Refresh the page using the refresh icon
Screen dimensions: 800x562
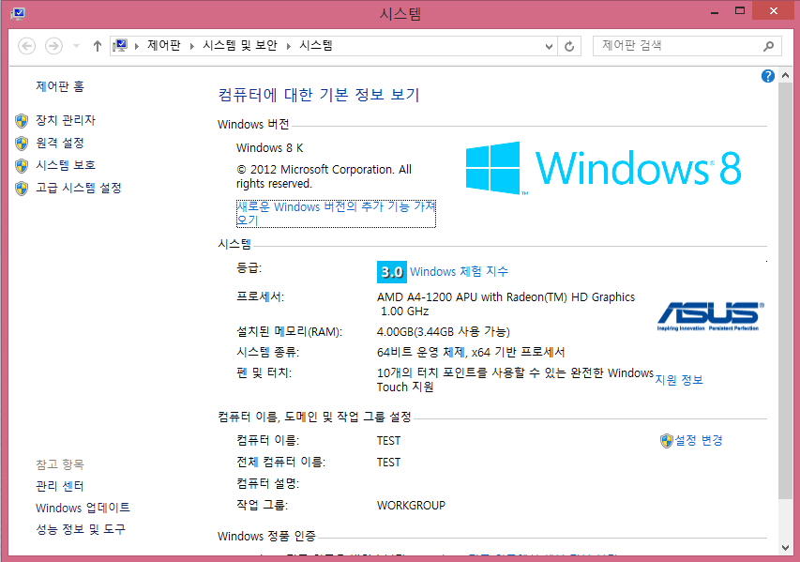[569, 47]
